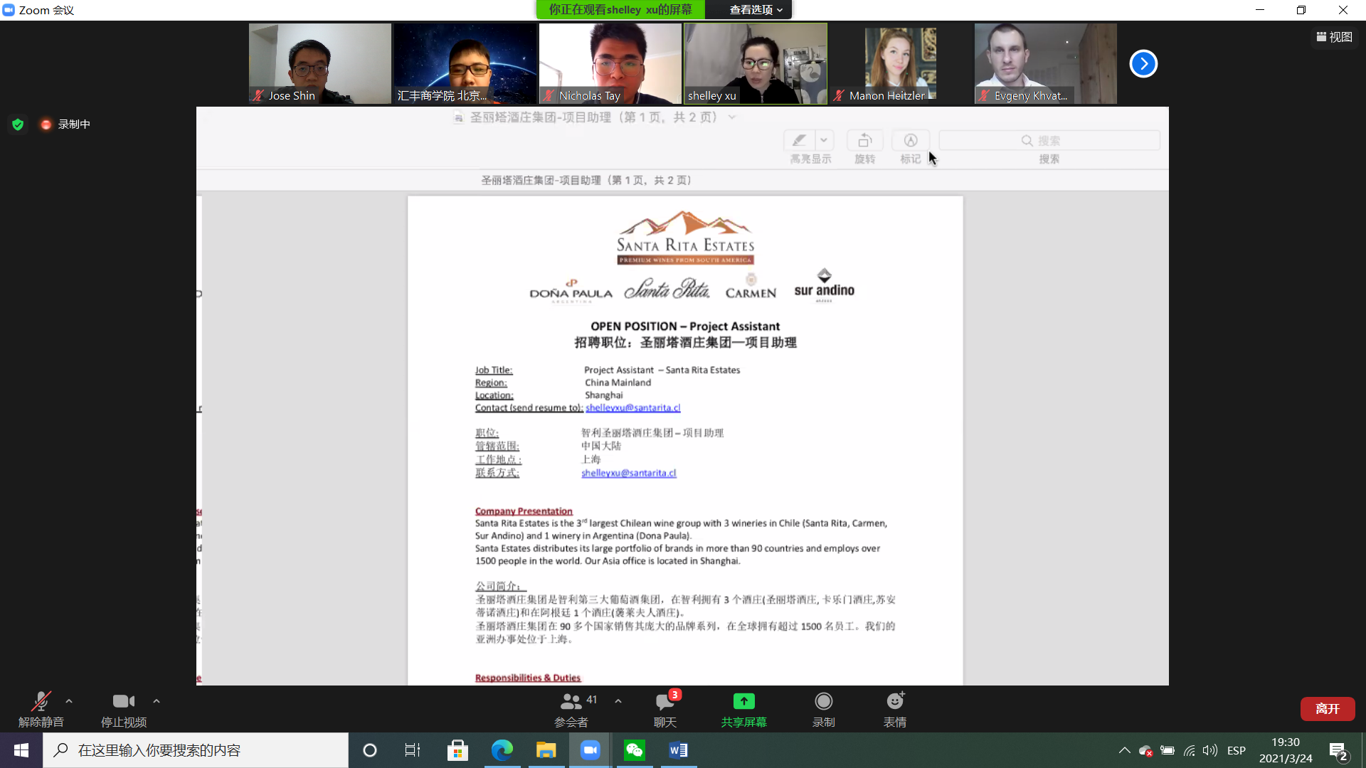1366x768 pixels.
Task: Unmute microphone with 解除静音 button
Action: point(41,709)
